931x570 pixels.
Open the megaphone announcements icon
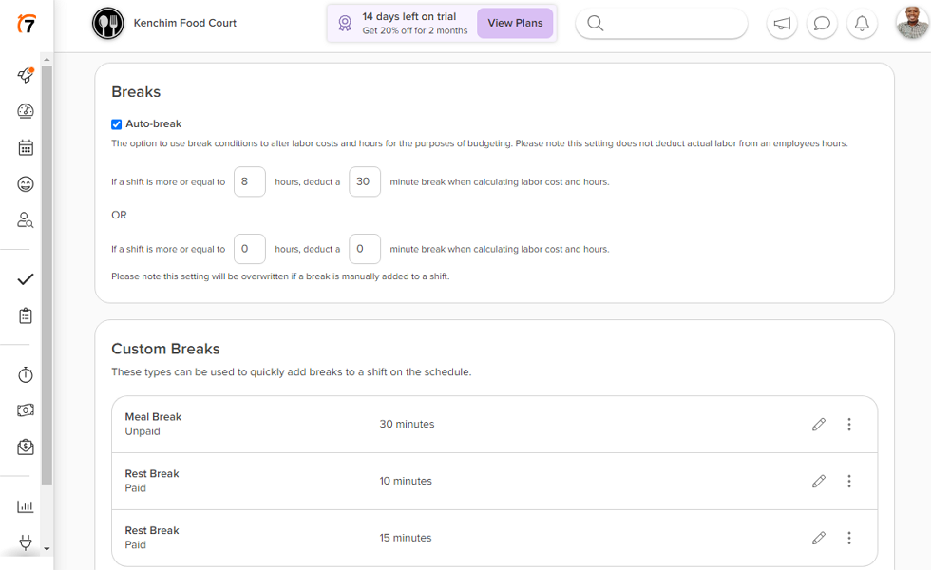(782, 23)
